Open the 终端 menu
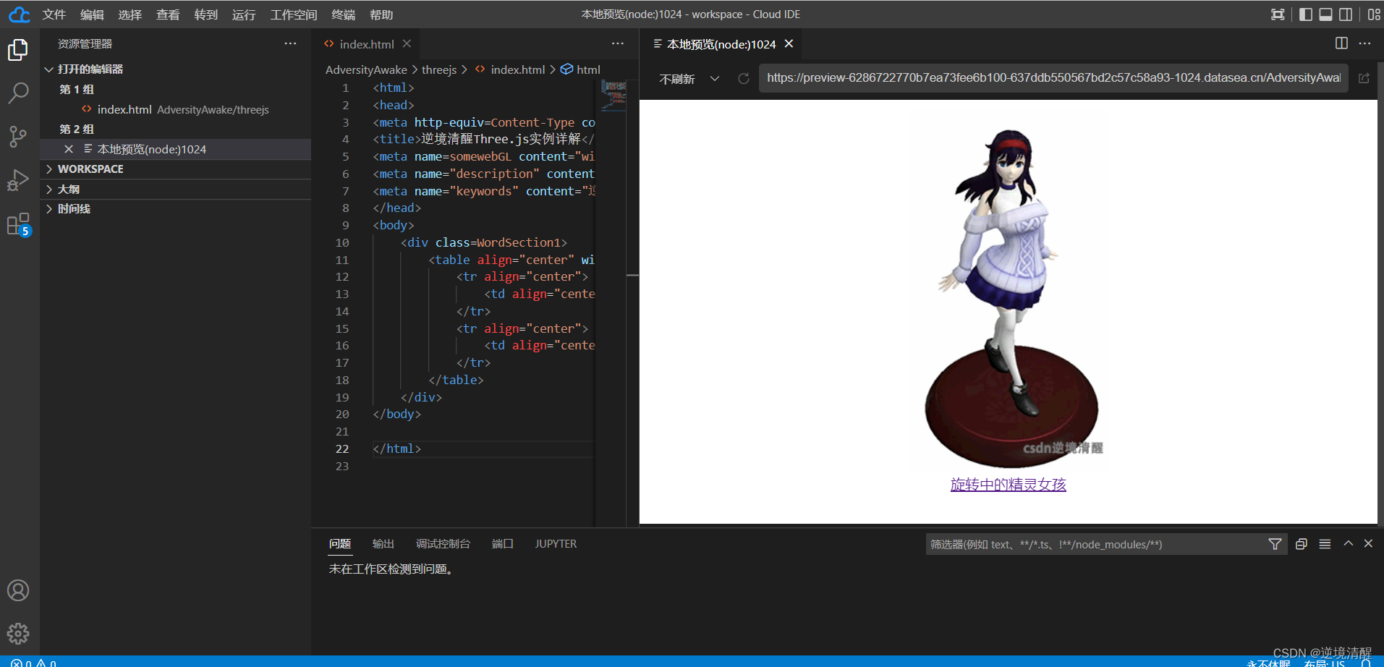 click(x=343, y=14)
